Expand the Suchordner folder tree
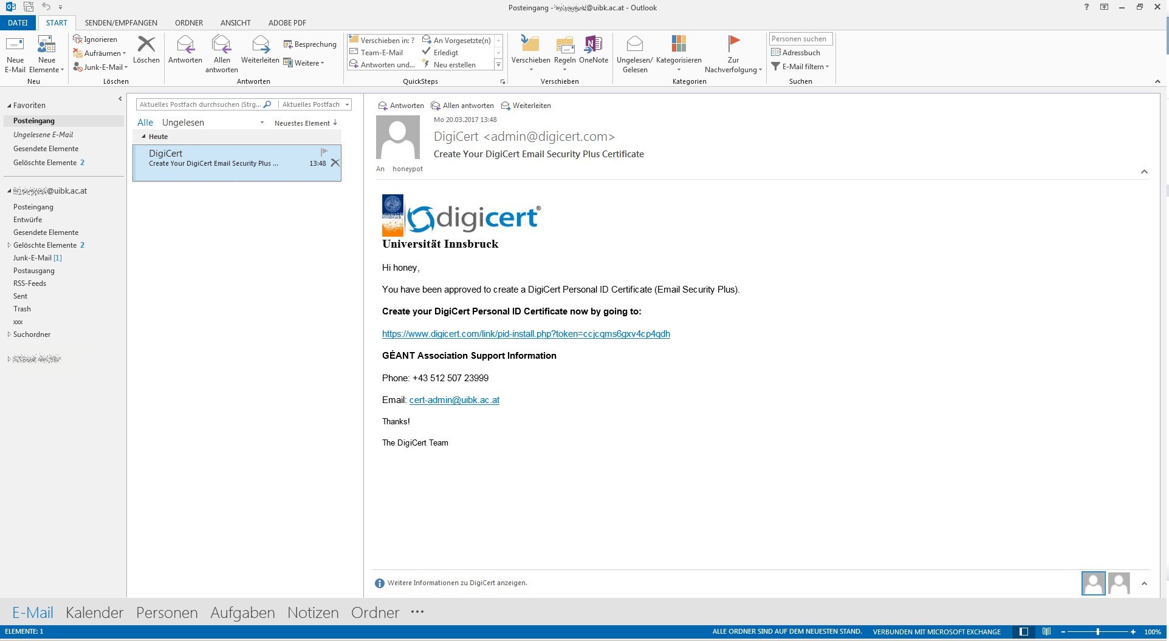The image size is (1169, 641). pos(9,334)
